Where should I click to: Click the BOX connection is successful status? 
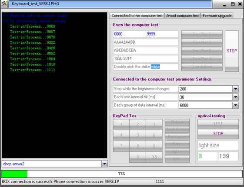point(27,181)
